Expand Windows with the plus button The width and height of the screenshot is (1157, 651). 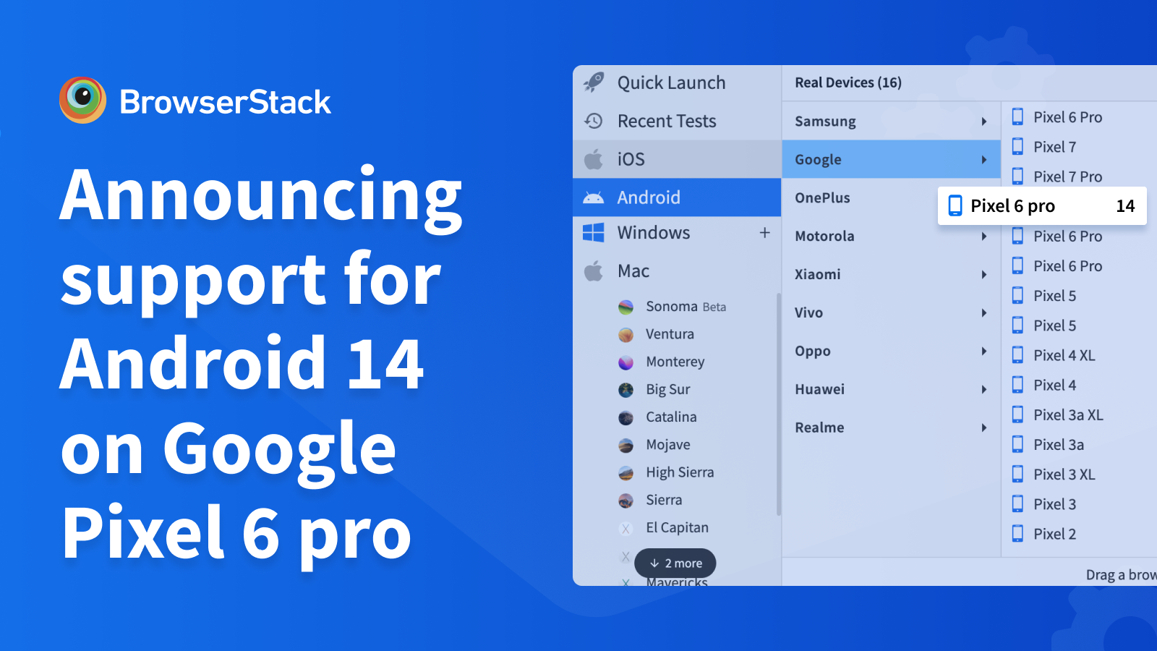tap(764, 233)
